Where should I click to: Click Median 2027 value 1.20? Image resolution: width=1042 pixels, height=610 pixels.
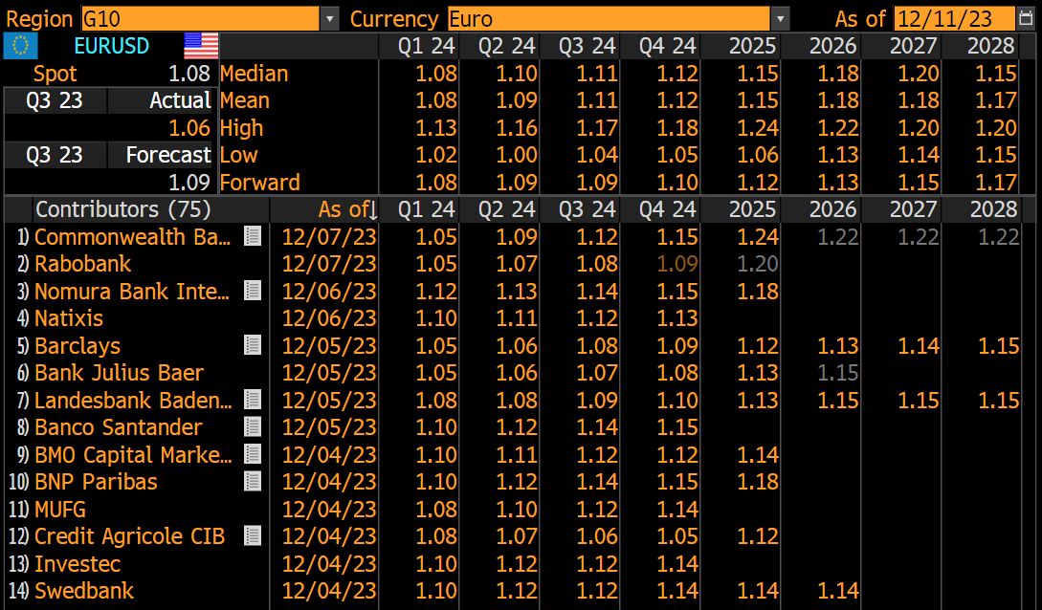[919, 73]
